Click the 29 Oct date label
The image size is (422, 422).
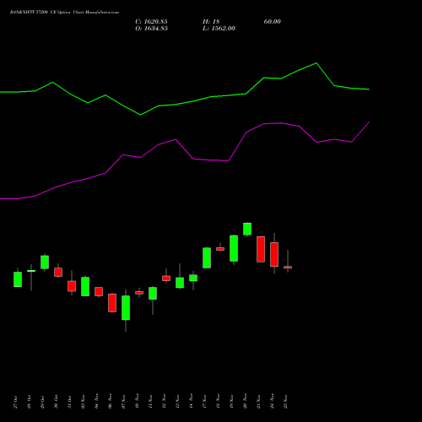point(42,402)
